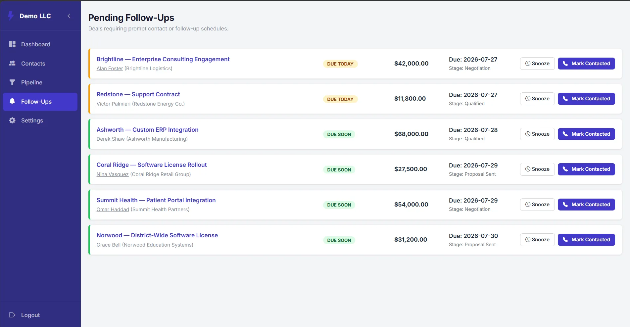This screenshot has height=327, width=630.
Task: Click the $54,000.00 amount
Action: 411,205
